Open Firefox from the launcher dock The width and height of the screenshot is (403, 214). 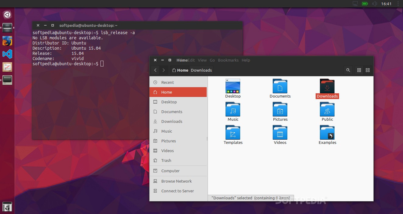[x=7, y=41]
